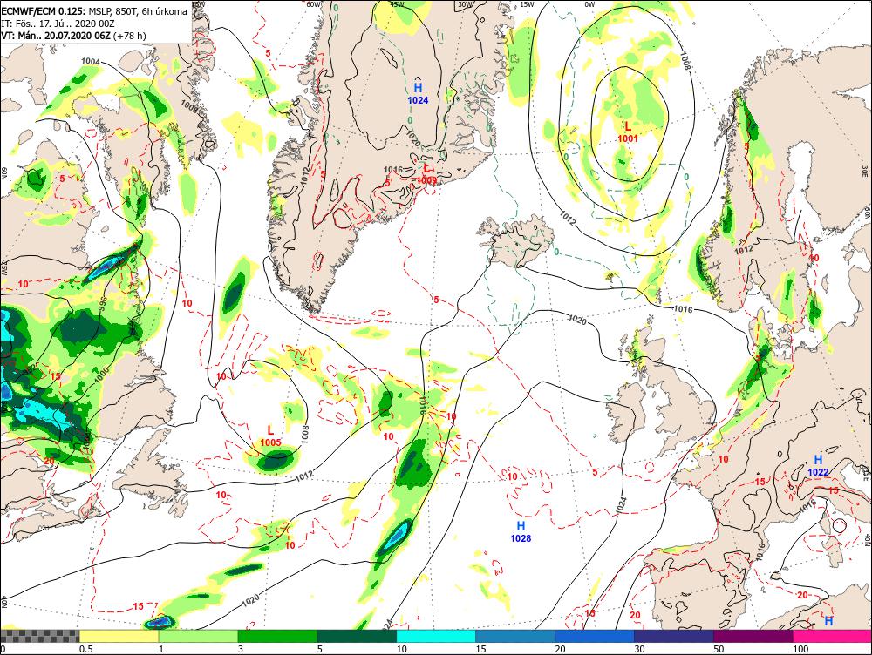Click the 1000 isobar label

click(102, 374)
